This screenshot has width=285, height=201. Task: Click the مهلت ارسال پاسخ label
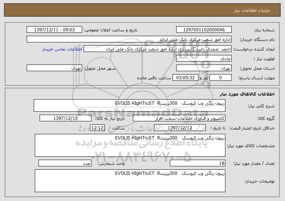tap(256, 78)
